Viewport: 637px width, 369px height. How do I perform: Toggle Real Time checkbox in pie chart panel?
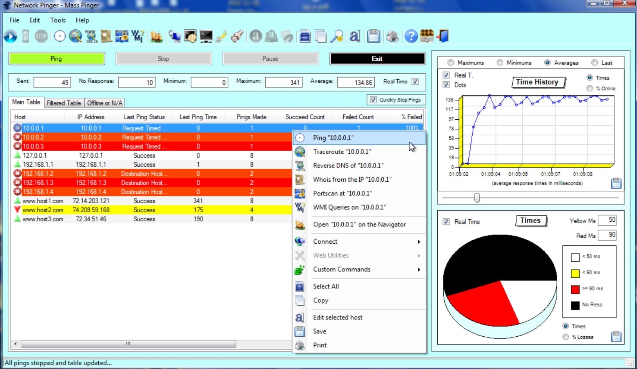click(x=446, y=222)
